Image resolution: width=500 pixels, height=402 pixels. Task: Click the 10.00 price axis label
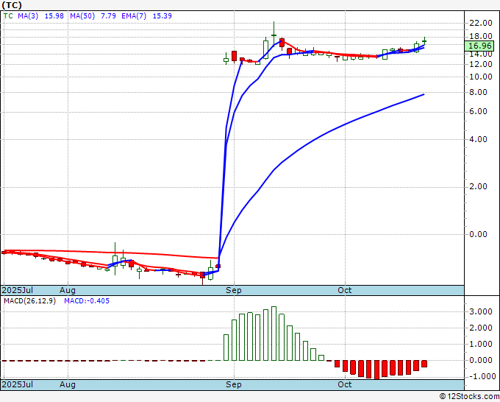(481, 77)
